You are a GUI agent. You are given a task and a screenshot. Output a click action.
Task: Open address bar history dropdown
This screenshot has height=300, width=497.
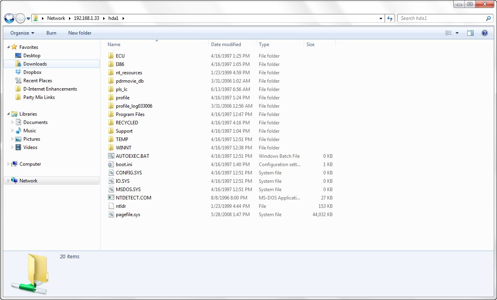381,18
